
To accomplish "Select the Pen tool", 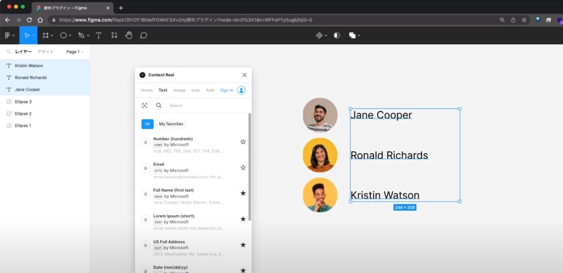I will coord(81,35).
